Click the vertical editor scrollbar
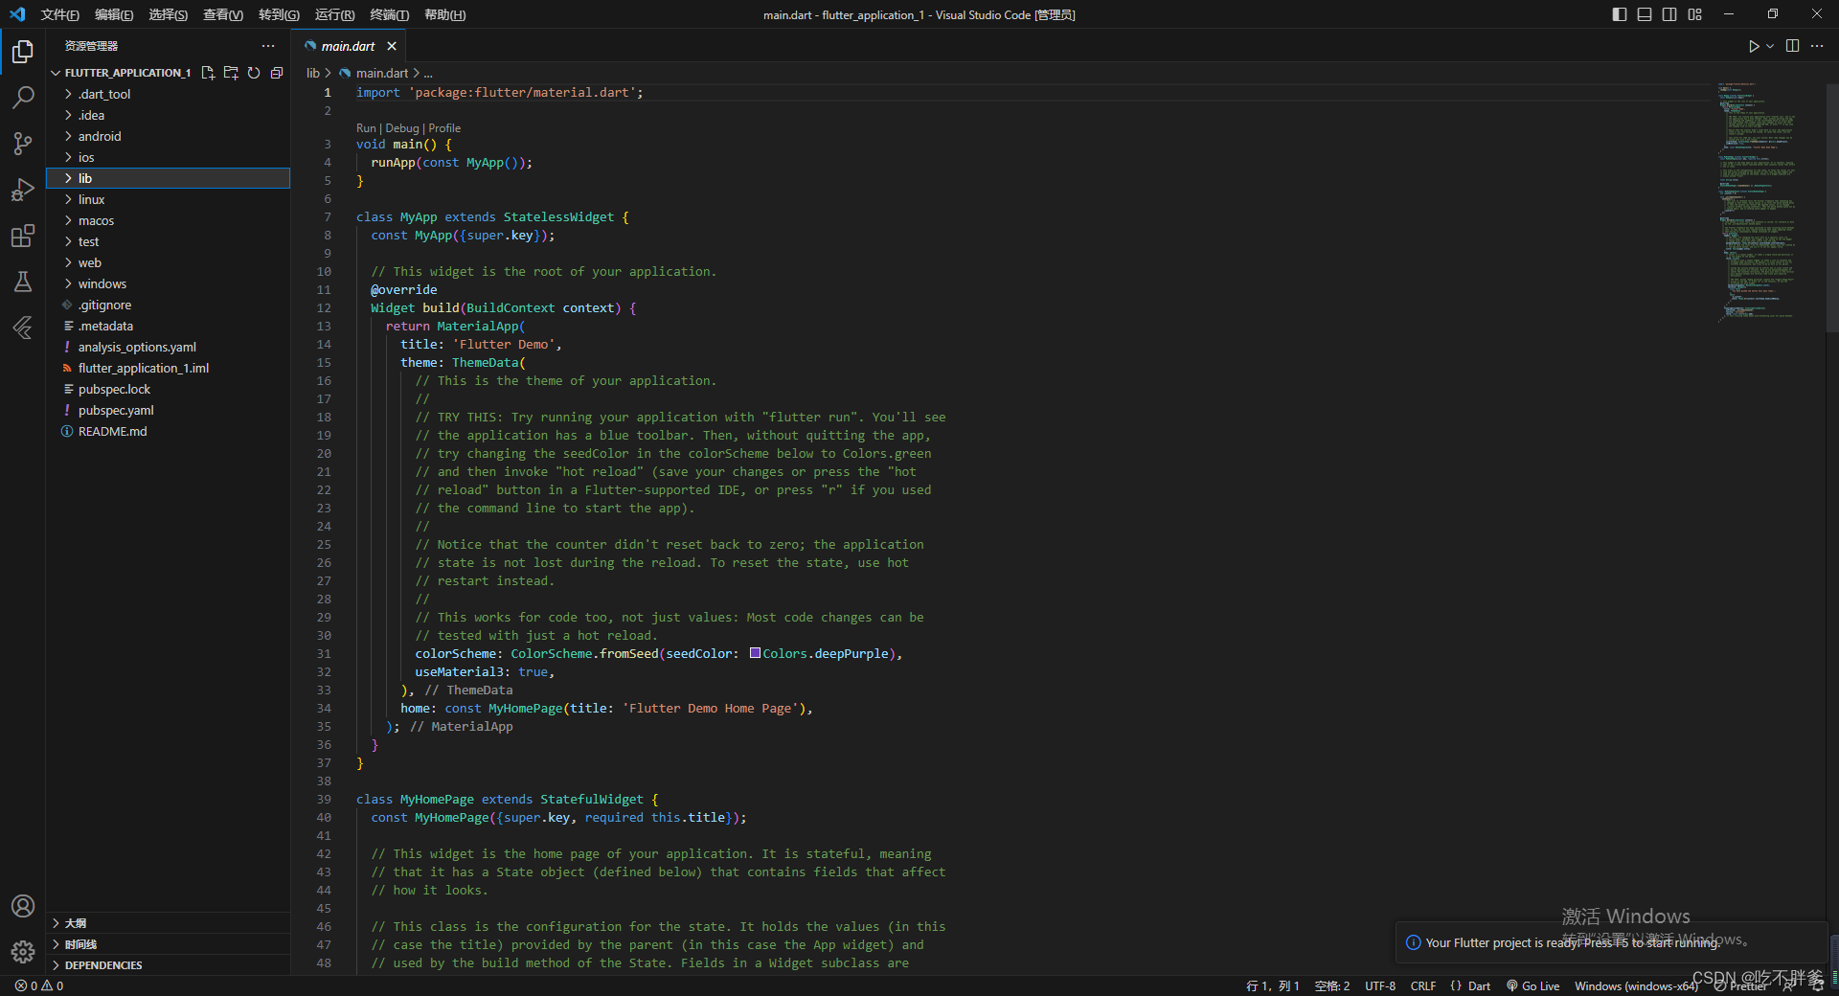1839x996 pixels. pos(1832,208)
